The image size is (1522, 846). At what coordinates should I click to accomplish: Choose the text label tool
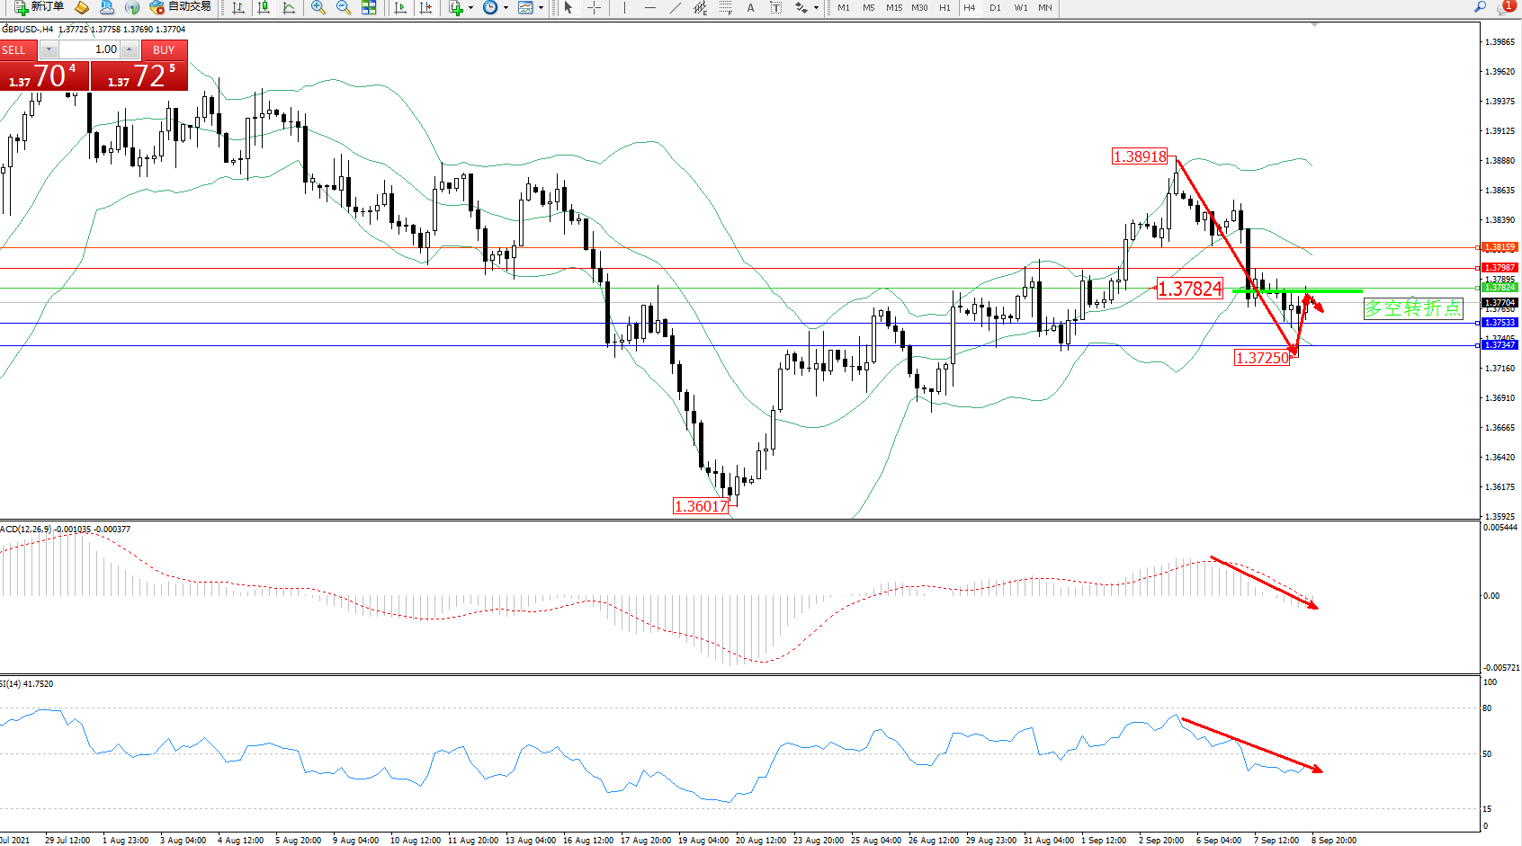pos(750,7)
